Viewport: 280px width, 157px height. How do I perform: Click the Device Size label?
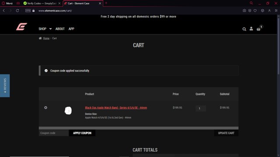(x=91, y=114)
